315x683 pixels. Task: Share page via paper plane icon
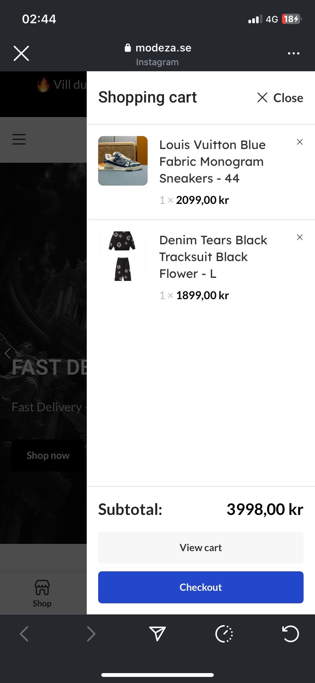(157, 634)
